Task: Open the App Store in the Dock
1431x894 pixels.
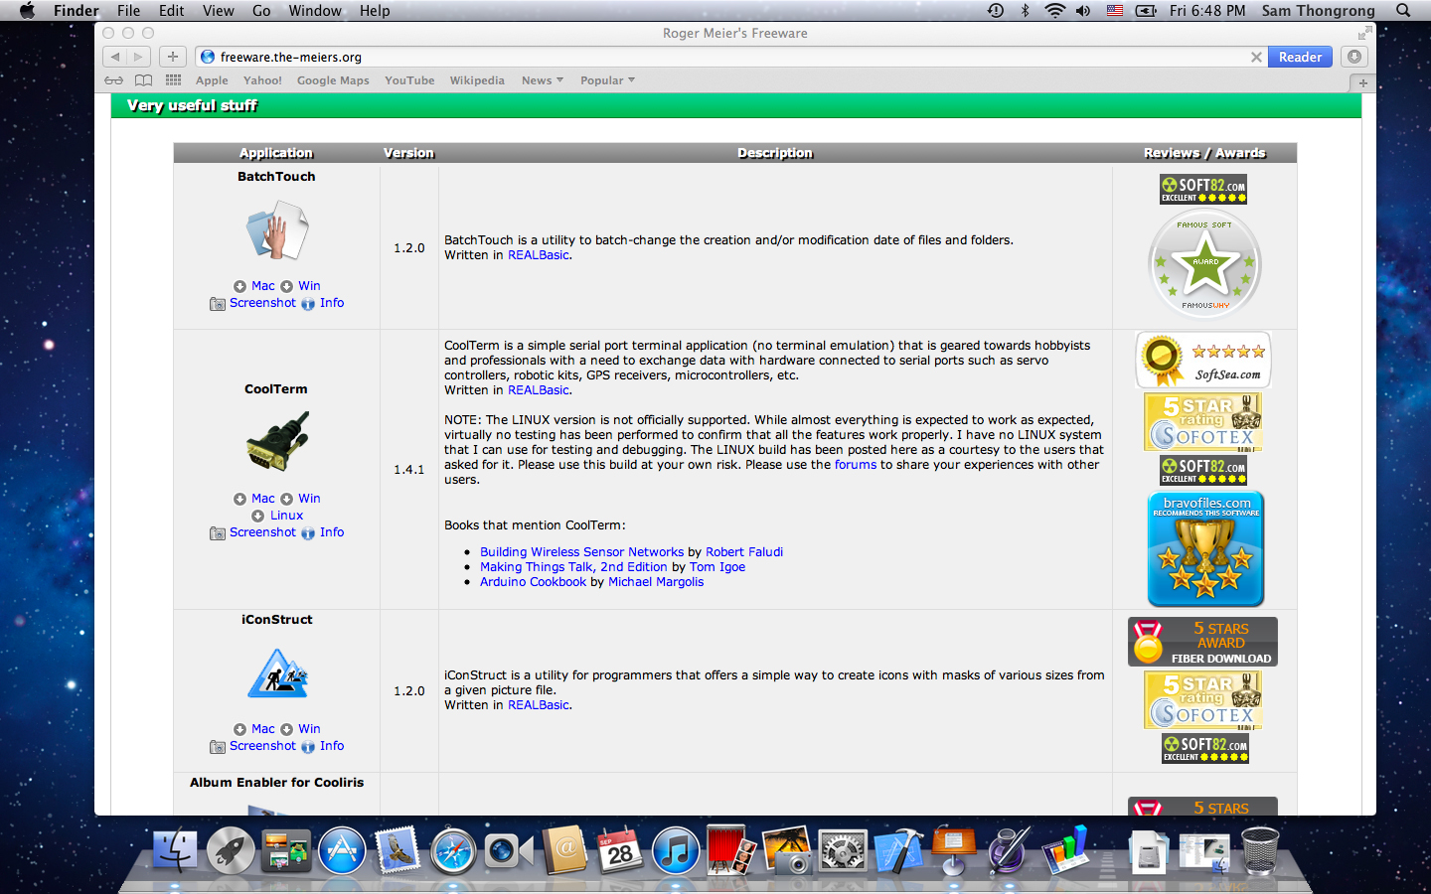Action: 342,852
